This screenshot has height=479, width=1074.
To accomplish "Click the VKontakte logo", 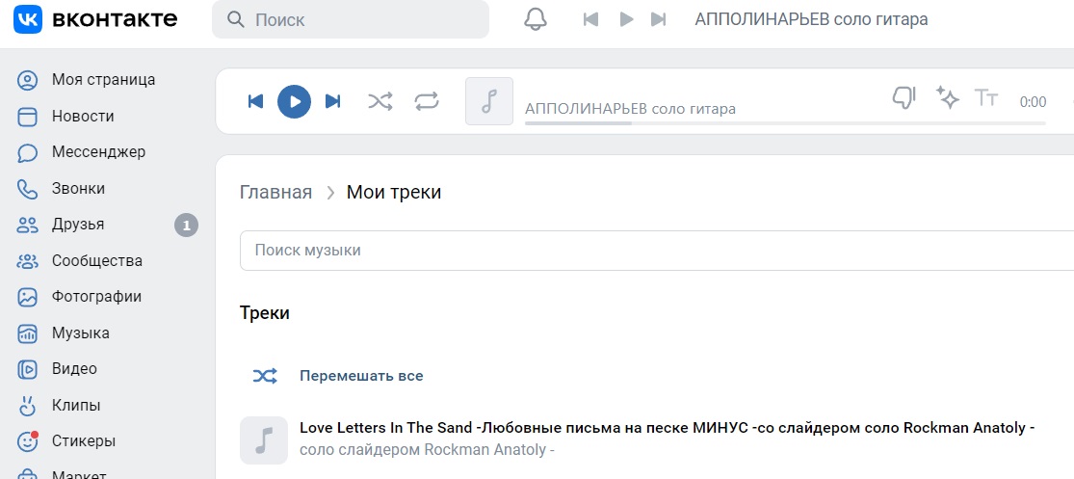I will [x=96, y=19].
